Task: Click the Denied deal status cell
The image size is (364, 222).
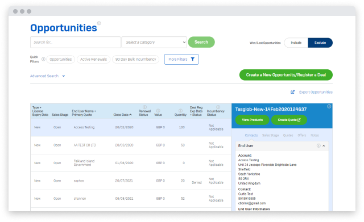Action: pos(197,183)
